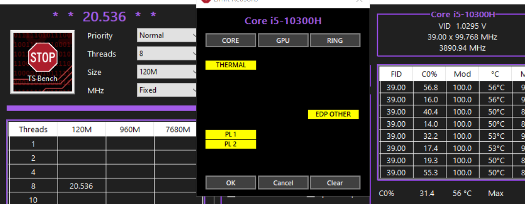Click the VID 1.0295 V reading

(462, 26)
